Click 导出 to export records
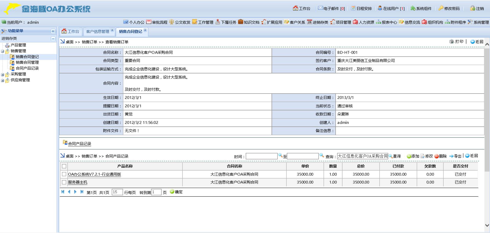 (x=456, y=156)
